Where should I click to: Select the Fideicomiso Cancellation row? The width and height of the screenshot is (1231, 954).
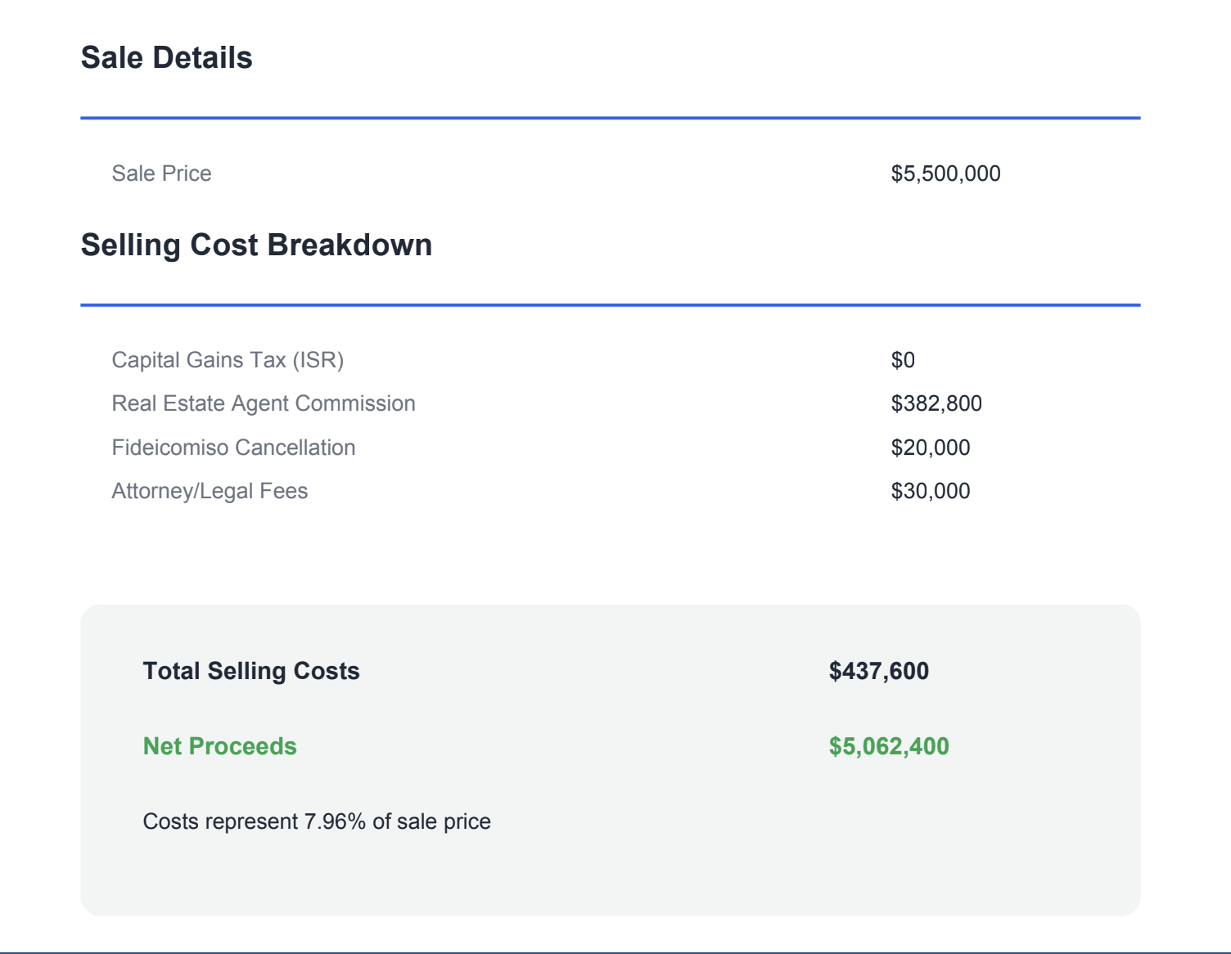pos(233,448)
